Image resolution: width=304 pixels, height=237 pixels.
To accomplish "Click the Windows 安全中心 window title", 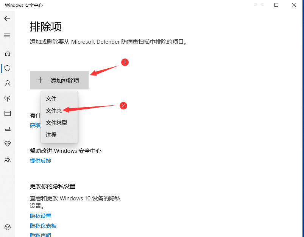I will pyautogui.click(x=23, y=5).
